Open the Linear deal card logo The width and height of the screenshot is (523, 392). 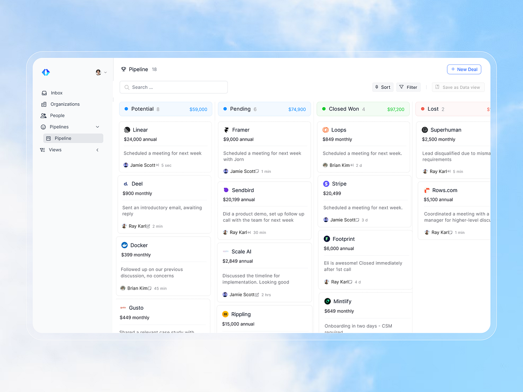(x=127, y=130)
